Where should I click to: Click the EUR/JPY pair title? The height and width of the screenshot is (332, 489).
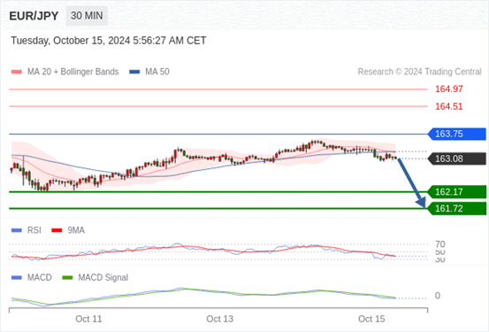click(34, 16)
